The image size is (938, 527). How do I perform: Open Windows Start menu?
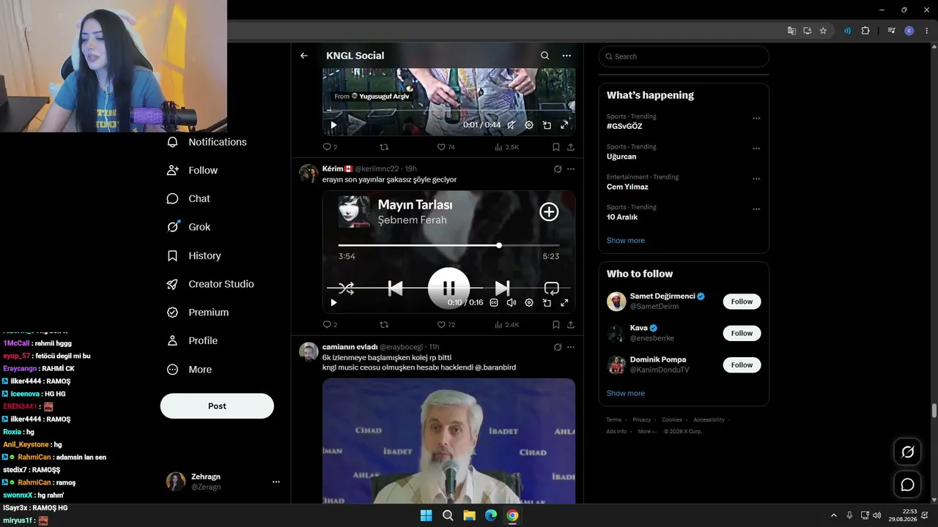pyautogui.click(x=426, y=516)
